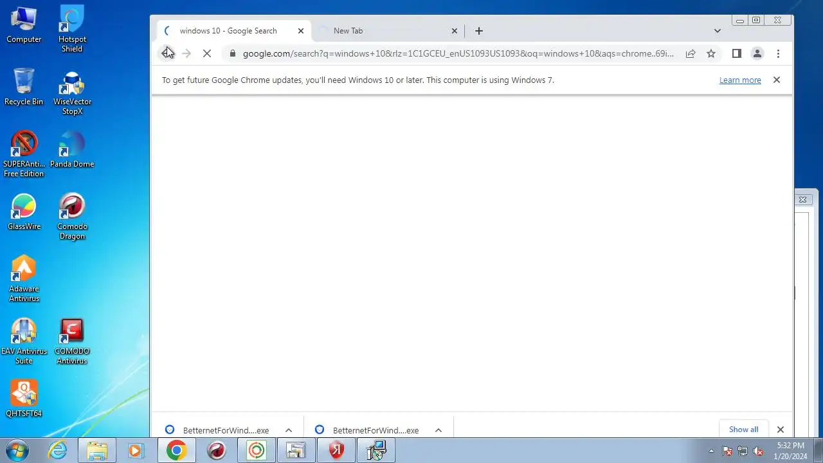Launch COMODO Antivirus desktop shortcut
This screenshot has width=823, height=463.
coord(72,341)
